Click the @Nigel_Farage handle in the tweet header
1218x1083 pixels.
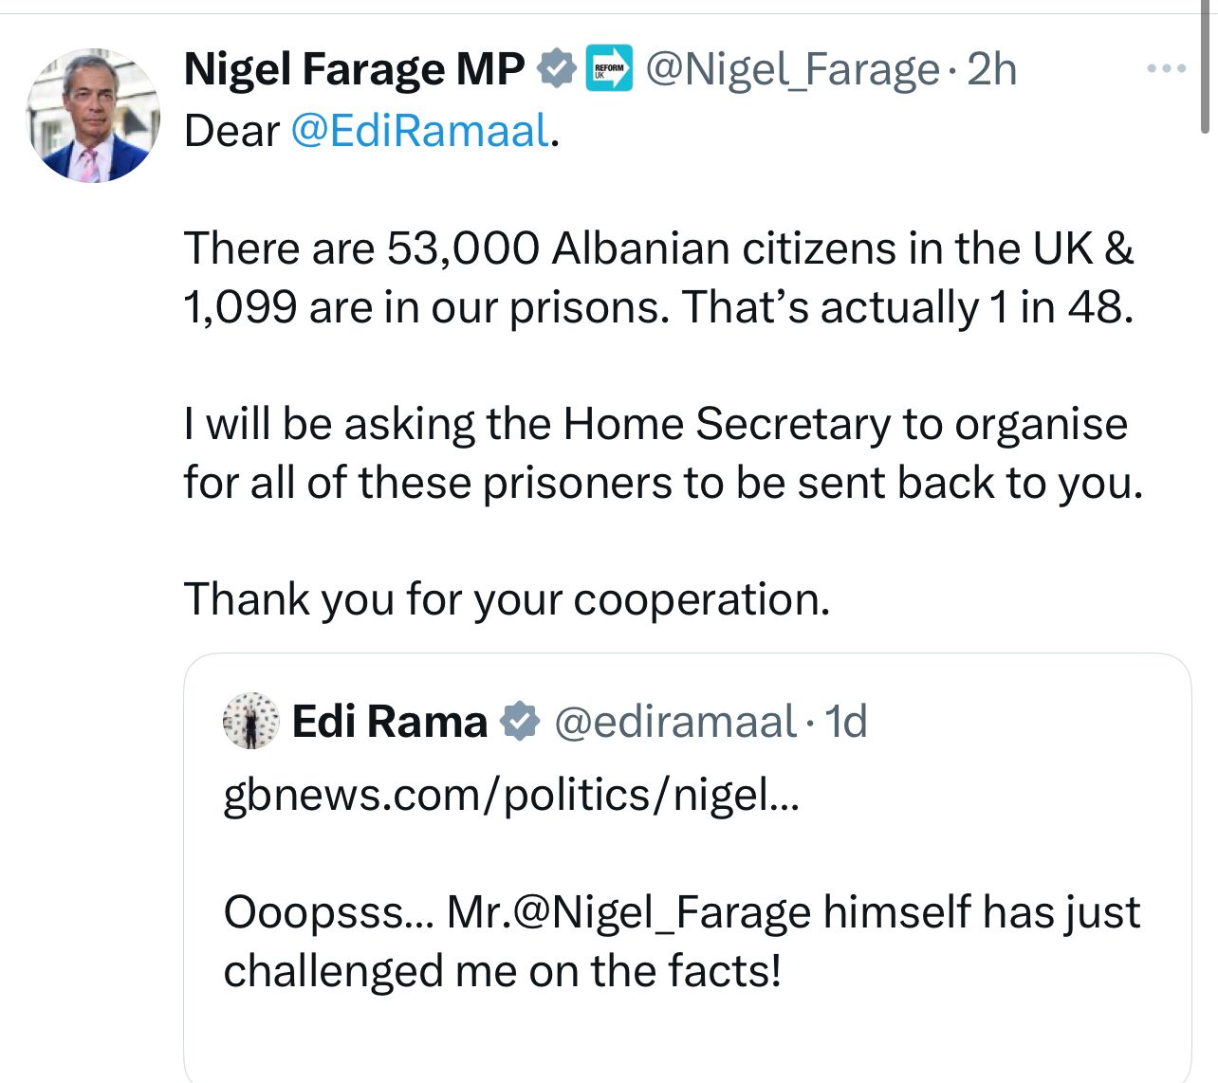coord(792,69)
